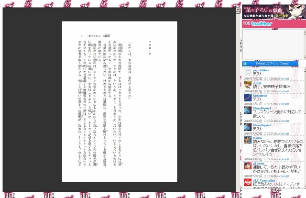Click the betwitt link on the 17:53:21 tweet

(x=284, y=121)
